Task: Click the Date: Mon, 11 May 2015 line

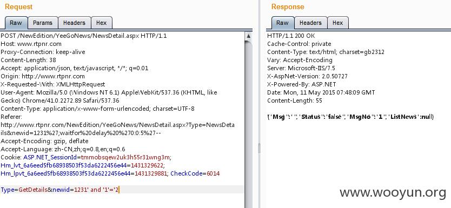Action: point(321,92)
